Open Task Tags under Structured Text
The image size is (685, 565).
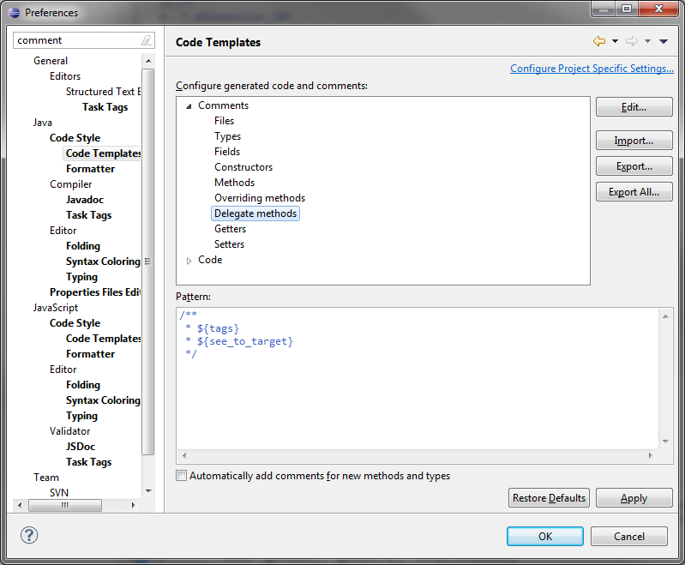[x=105, y=107]
